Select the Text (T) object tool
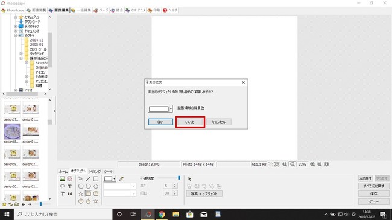This screenshot has height=220, width=392. (70, 186)
